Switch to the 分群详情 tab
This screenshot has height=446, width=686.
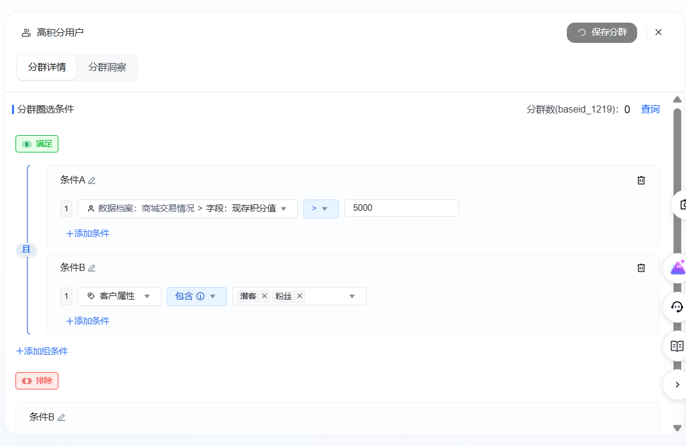47,67
